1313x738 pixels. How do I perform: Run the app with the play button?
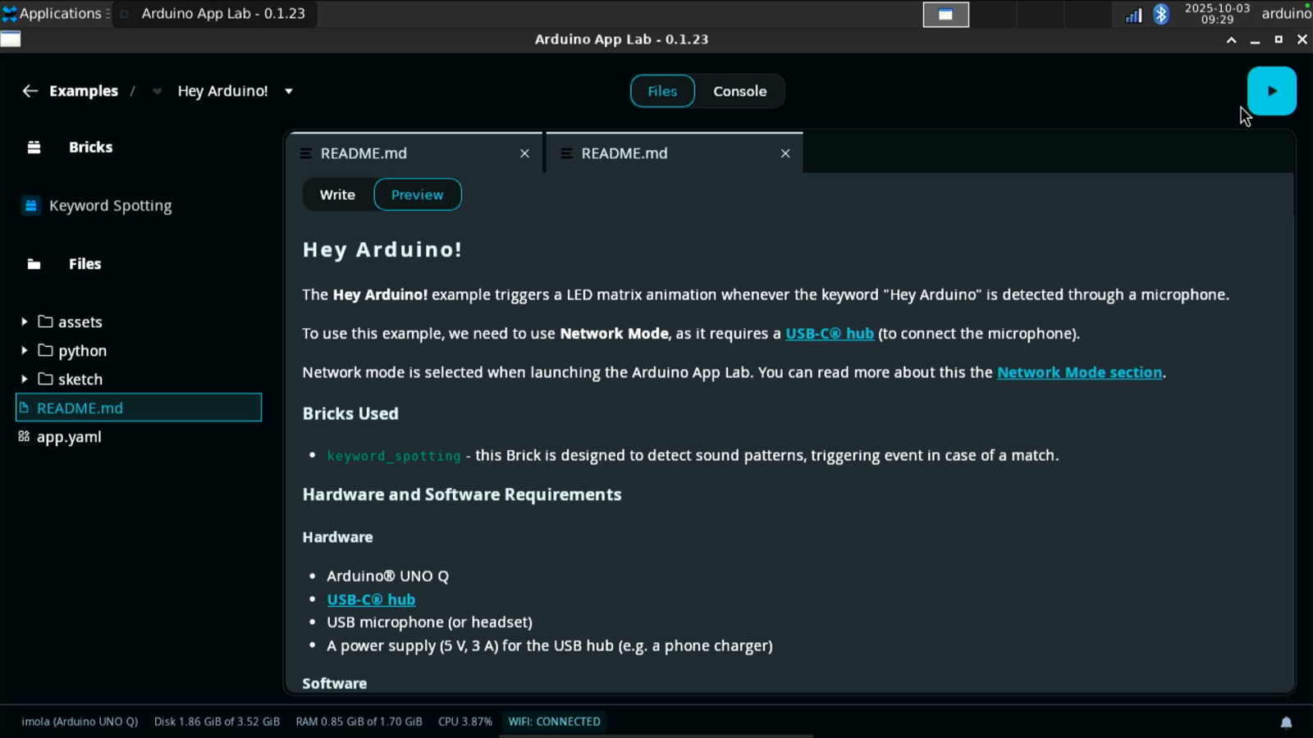click(1271, 91)
